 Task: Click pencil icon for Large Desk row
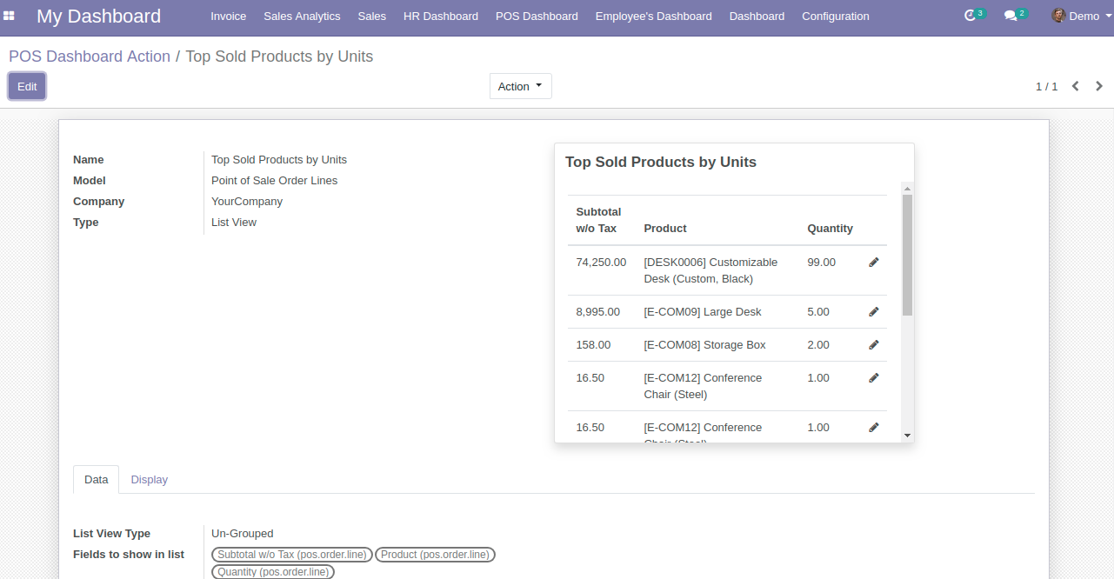coord(874,312)
